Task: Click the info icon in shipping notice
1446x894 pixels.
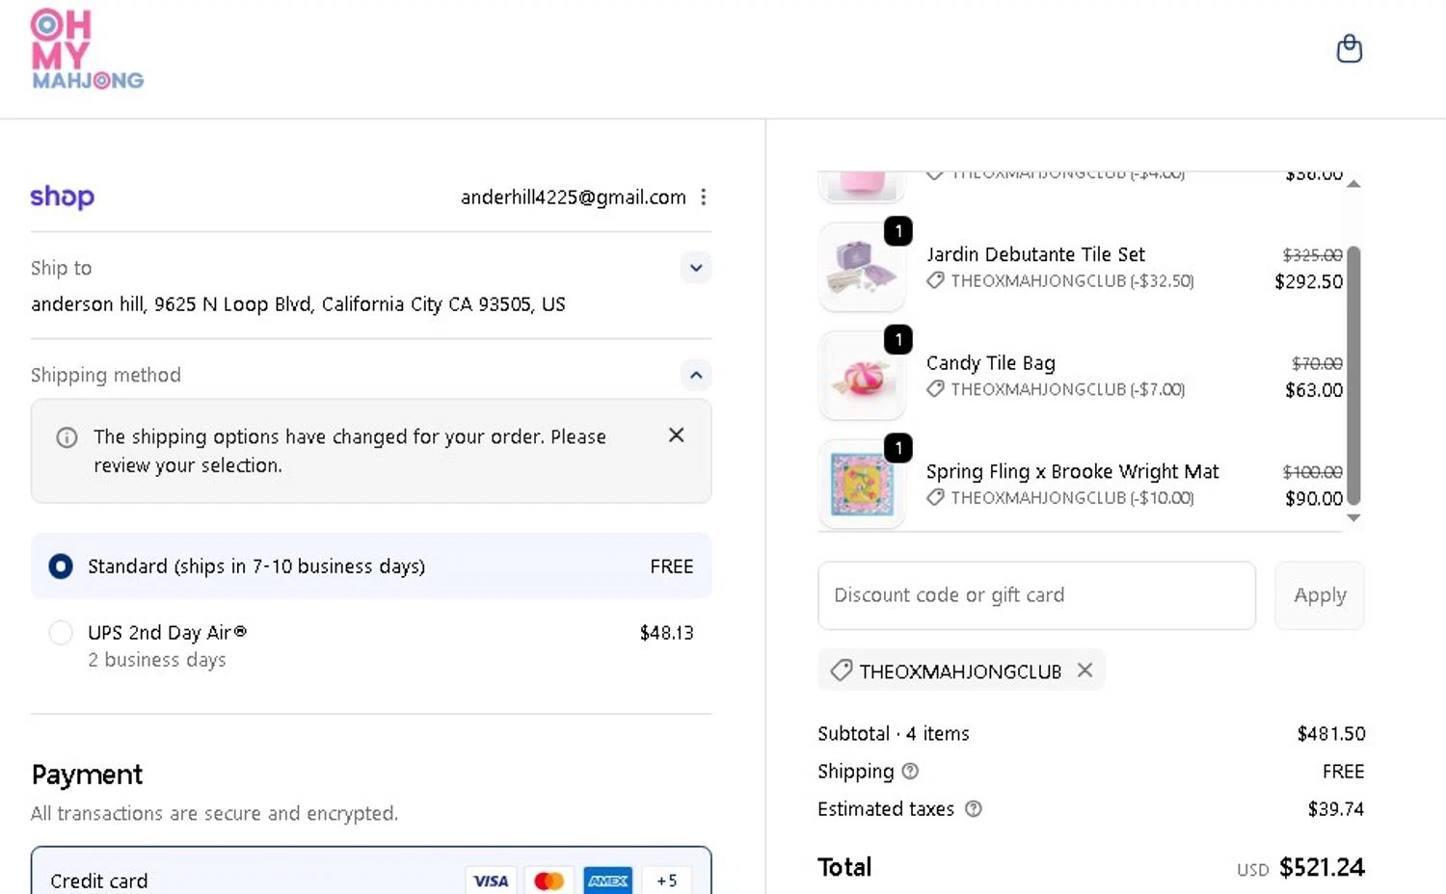Action: [x=67, y=438]
